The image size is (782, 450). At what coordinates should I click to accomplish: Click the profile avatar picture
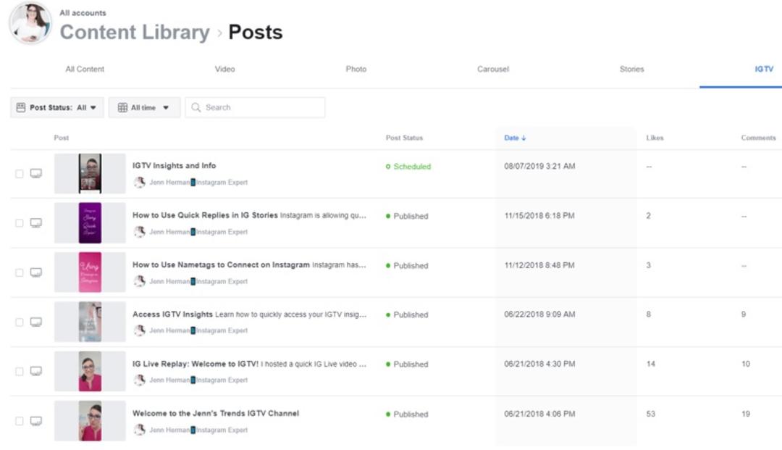(30, 23)
